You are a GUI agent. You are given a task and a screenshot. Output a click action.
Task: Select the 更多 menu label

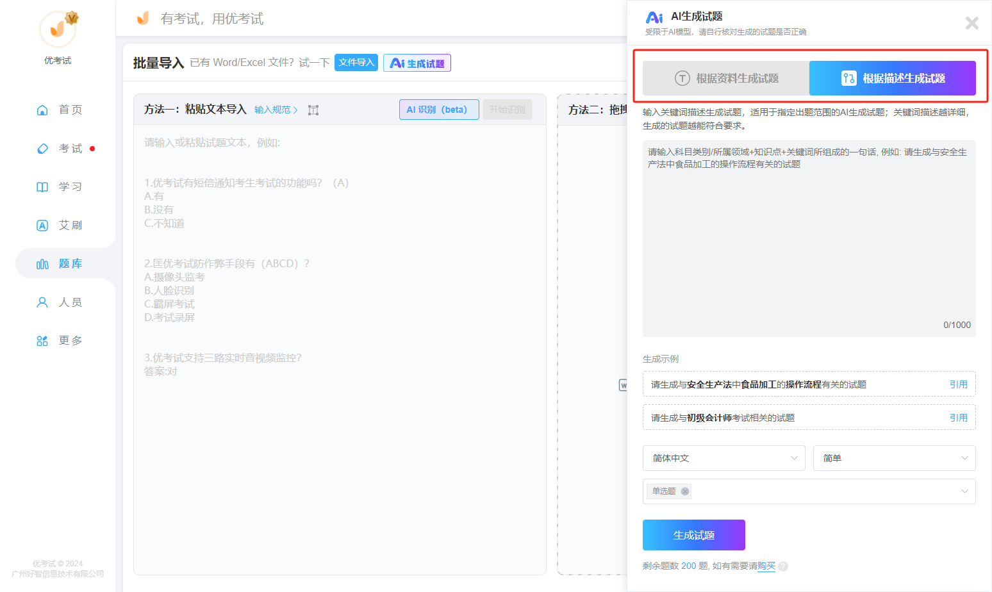70,341
